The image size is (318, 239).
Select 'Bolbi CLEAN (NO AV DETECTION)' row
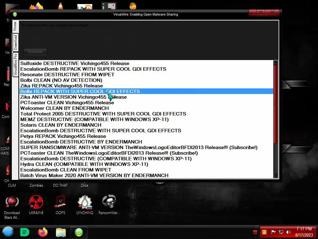[x=146, y=80]
